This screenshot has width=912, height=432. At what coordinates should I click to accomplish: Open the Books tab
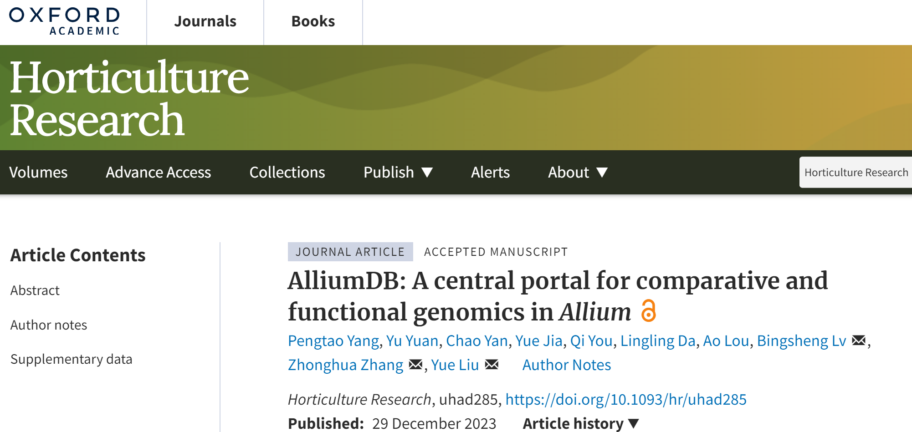[x=313, y=21]
